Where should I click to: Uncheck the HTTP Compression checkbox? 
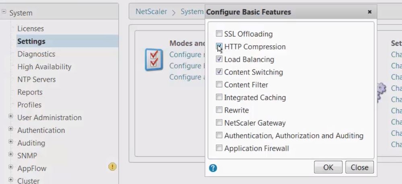click(219, 46)
